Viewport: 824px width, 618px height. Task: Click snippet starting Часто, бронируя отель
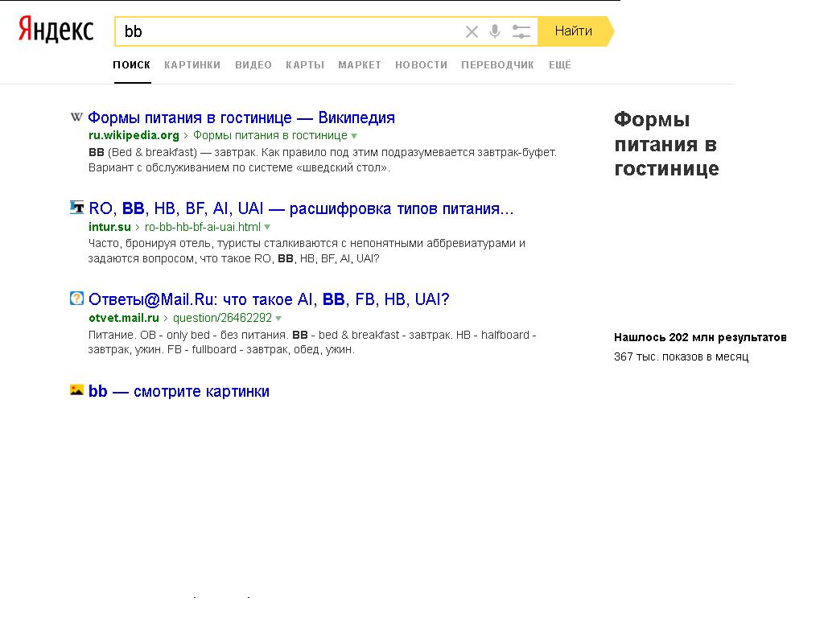point(307,251)
